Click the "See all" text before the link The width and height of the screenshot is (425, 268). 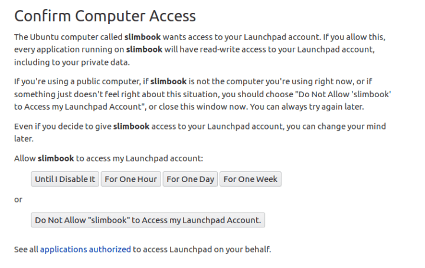[26, 249]
